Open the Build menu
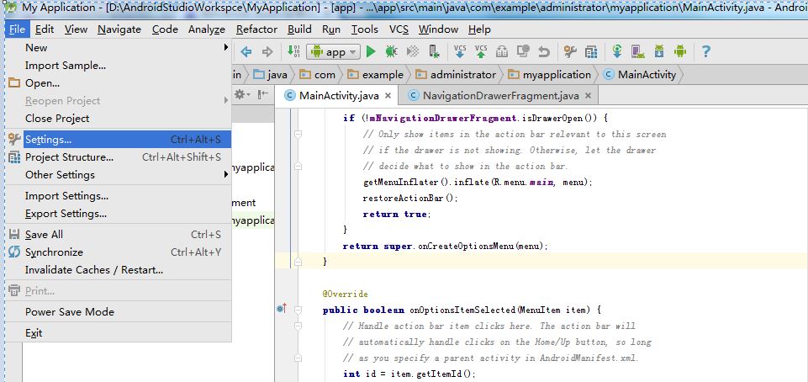This screenshot has height=382, width=808. [x=299, y=29]
